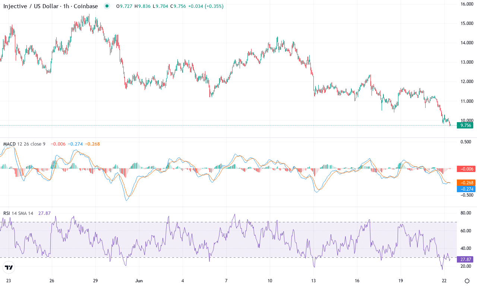Viewport: 477px width, 286px height.
Task: Click the open value O9.727 in header
Action: (124, 6)
